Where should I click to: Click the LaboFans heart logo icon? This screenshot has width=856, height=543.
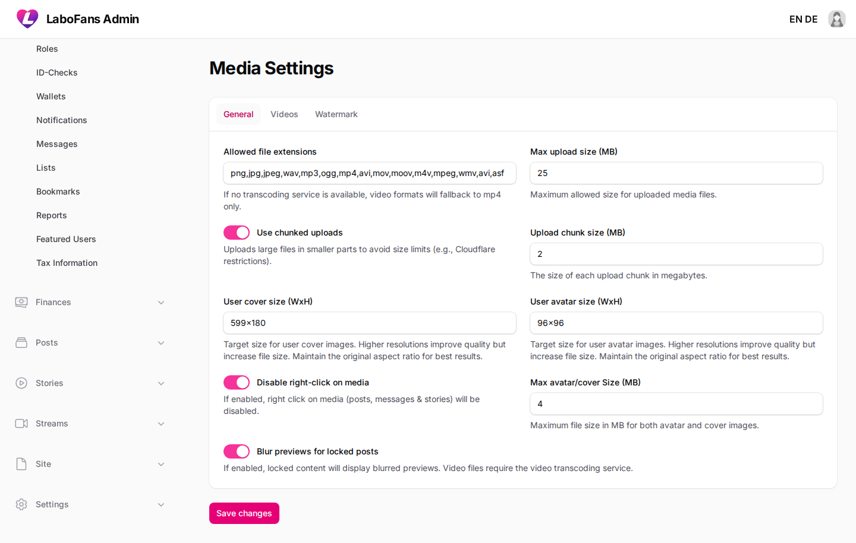coord(27,19)
